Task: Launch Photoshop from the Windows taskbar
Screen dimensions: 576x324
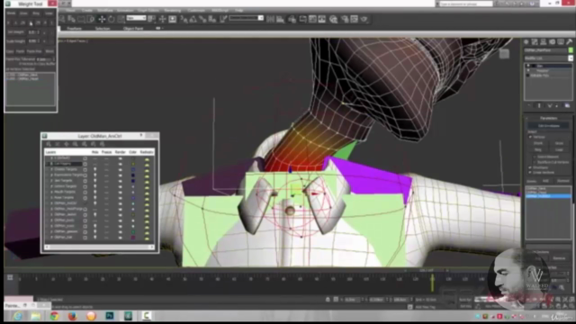Action: click(110, 316)
